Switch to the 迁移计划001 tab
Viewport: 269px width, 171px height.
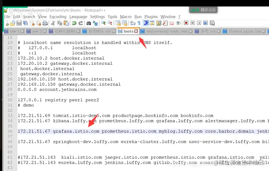(65, 31)
